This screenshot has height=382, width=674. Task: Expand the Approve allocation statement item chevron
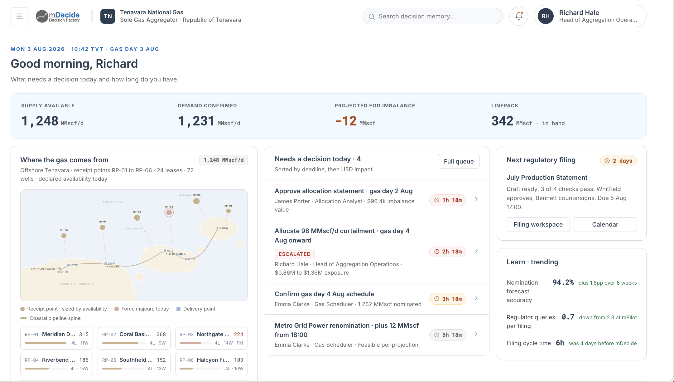[476, 199]
